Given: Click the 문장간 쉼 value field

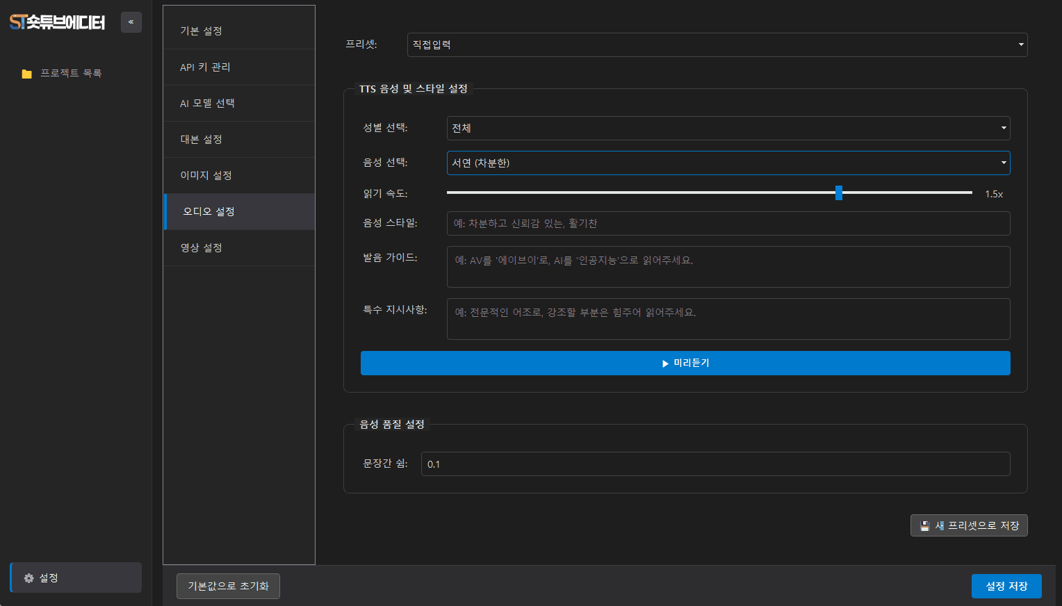Looking at the screenshot, I should 715,464.
